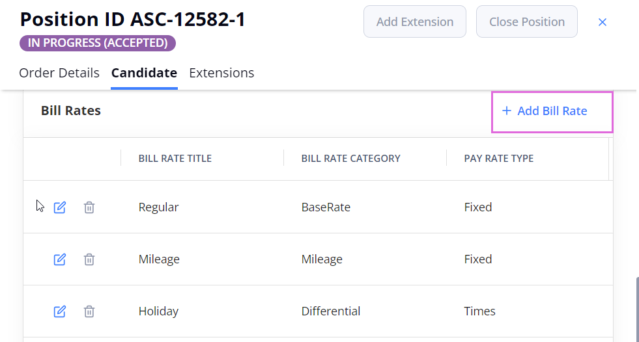639x342 pixels.
Task: Edit the Holiday bill rate row
Action: pyautogui.click(x=59, y=311)
